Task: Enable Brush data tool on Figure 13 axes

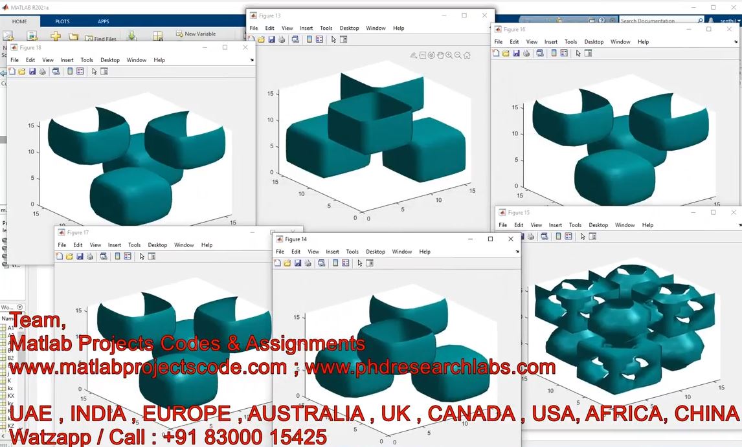Action: (x=414, y=56)
